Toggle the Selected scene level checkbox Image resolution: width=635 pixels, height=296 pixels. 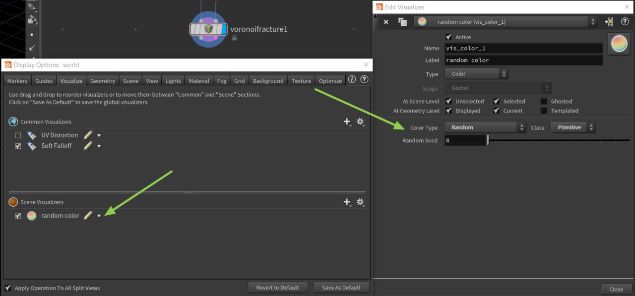click(496, 101)
